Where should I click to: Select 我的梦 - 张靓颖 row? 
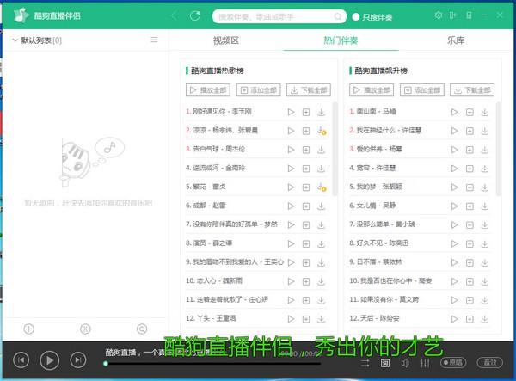click(x=420, y=187)
